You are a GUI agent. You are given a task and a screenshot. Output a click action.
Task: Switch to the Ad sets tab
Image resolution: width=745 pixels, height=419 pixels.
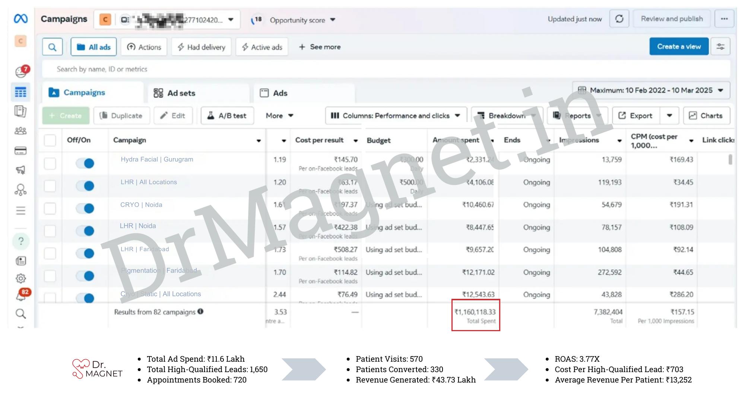(x=199, y=93)
